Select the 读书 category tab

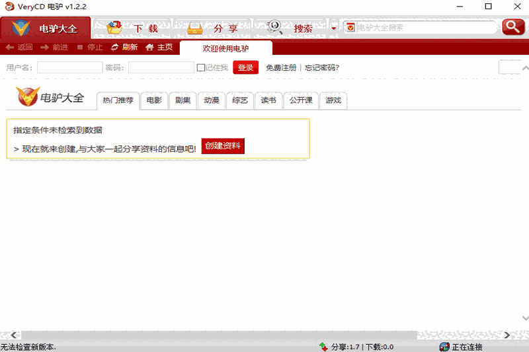pos(268,100)
